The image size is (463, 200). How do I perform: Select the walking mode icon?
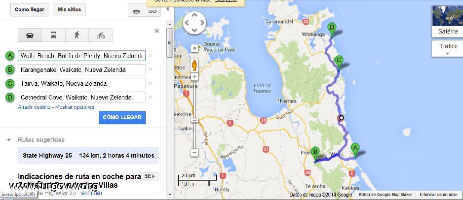[x=77, y=35]
